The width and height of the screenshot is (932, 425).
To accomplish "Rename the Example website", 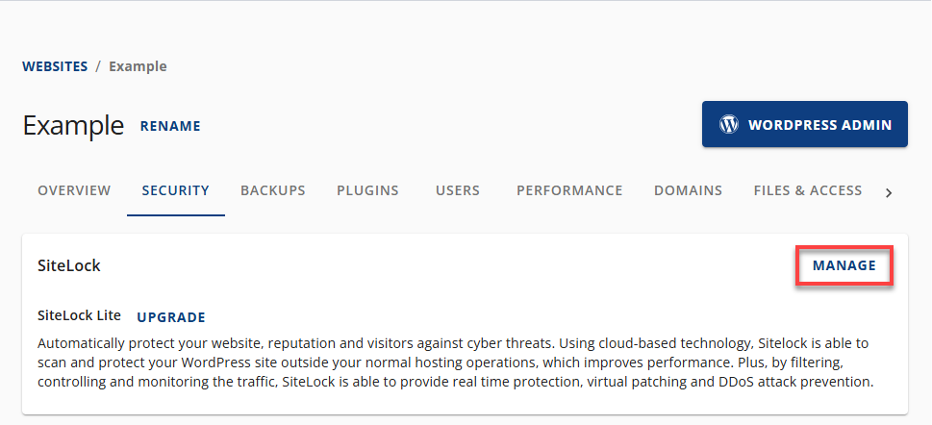I will (170, 126).
